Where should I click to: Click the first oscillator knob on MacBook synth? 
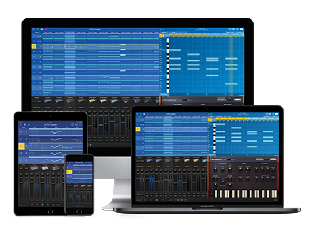coord(216,170)
